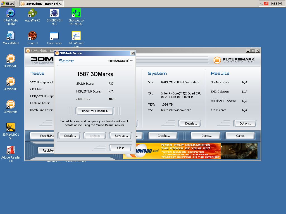The width and height of the screenshot is (286, 214).
Task: Click the taskbar clock showing 9:58 PM
Action: pos(276,4)
